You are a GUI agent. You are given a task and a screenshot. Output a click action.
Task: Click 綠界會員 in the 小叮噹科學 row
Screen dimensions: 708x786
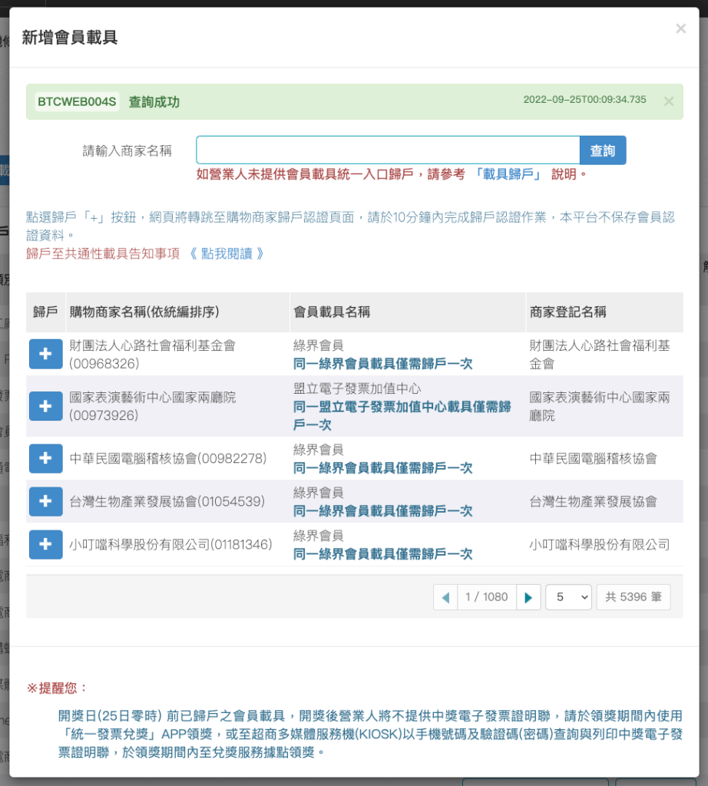pos(319,535)
